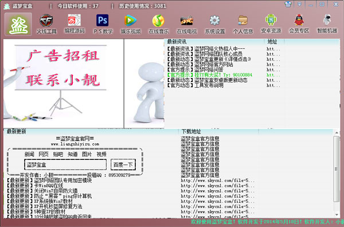This screenshot has height=227, width=344.
Task: Select green 挂YY有大奖 row
Action: pyautogui.click(x=209, y=75)
